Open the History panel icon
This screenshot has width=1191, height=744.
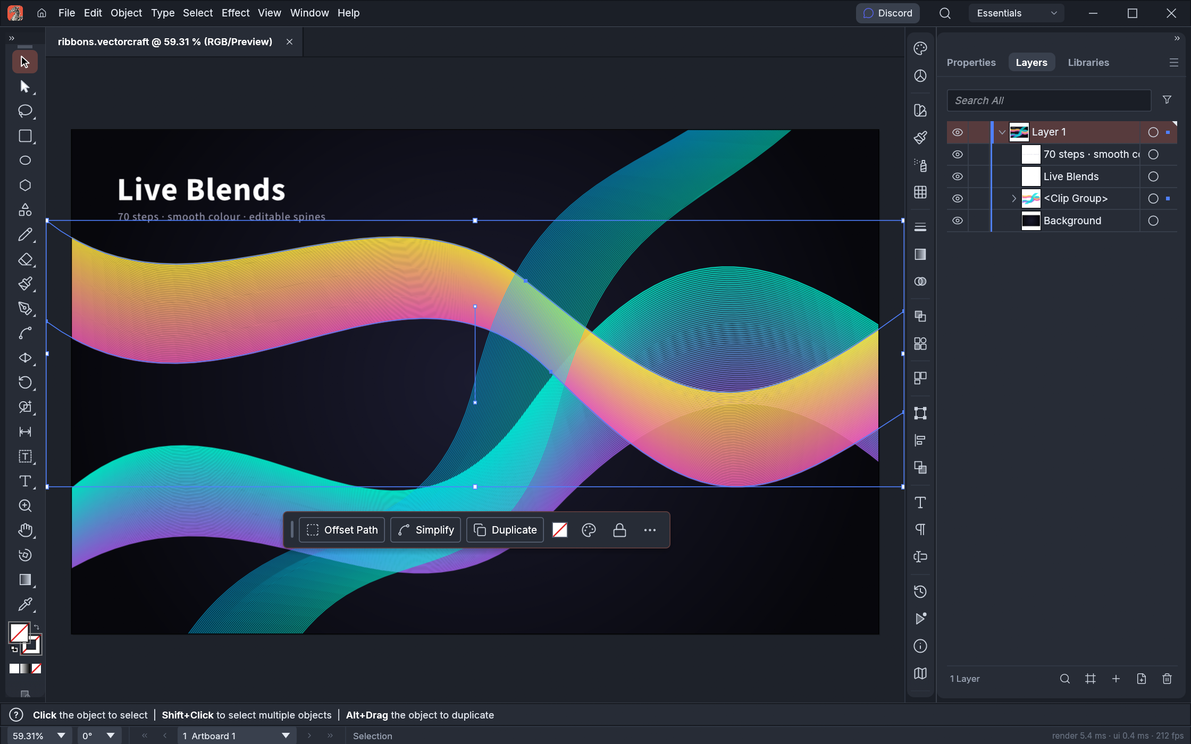coord(920,591)
